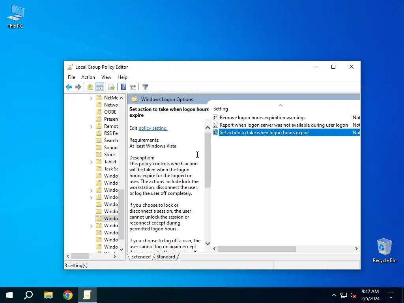Open Help via the blue question-mark icon

pyautogui.click(x=123, y=87)
